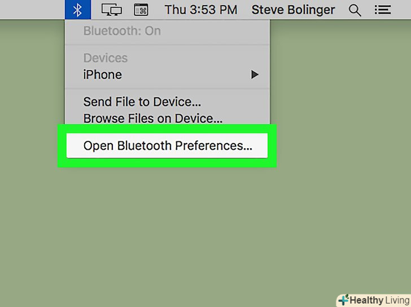This screenshot has width=411, height=307.
Task: Open the Thu 3:53 PM clock menu
Action: click(200, 10)
